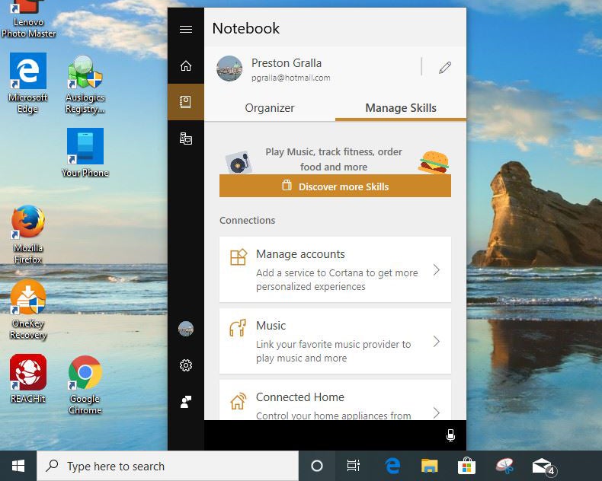Open Cortana settings gear

click(x=186, y=365)
